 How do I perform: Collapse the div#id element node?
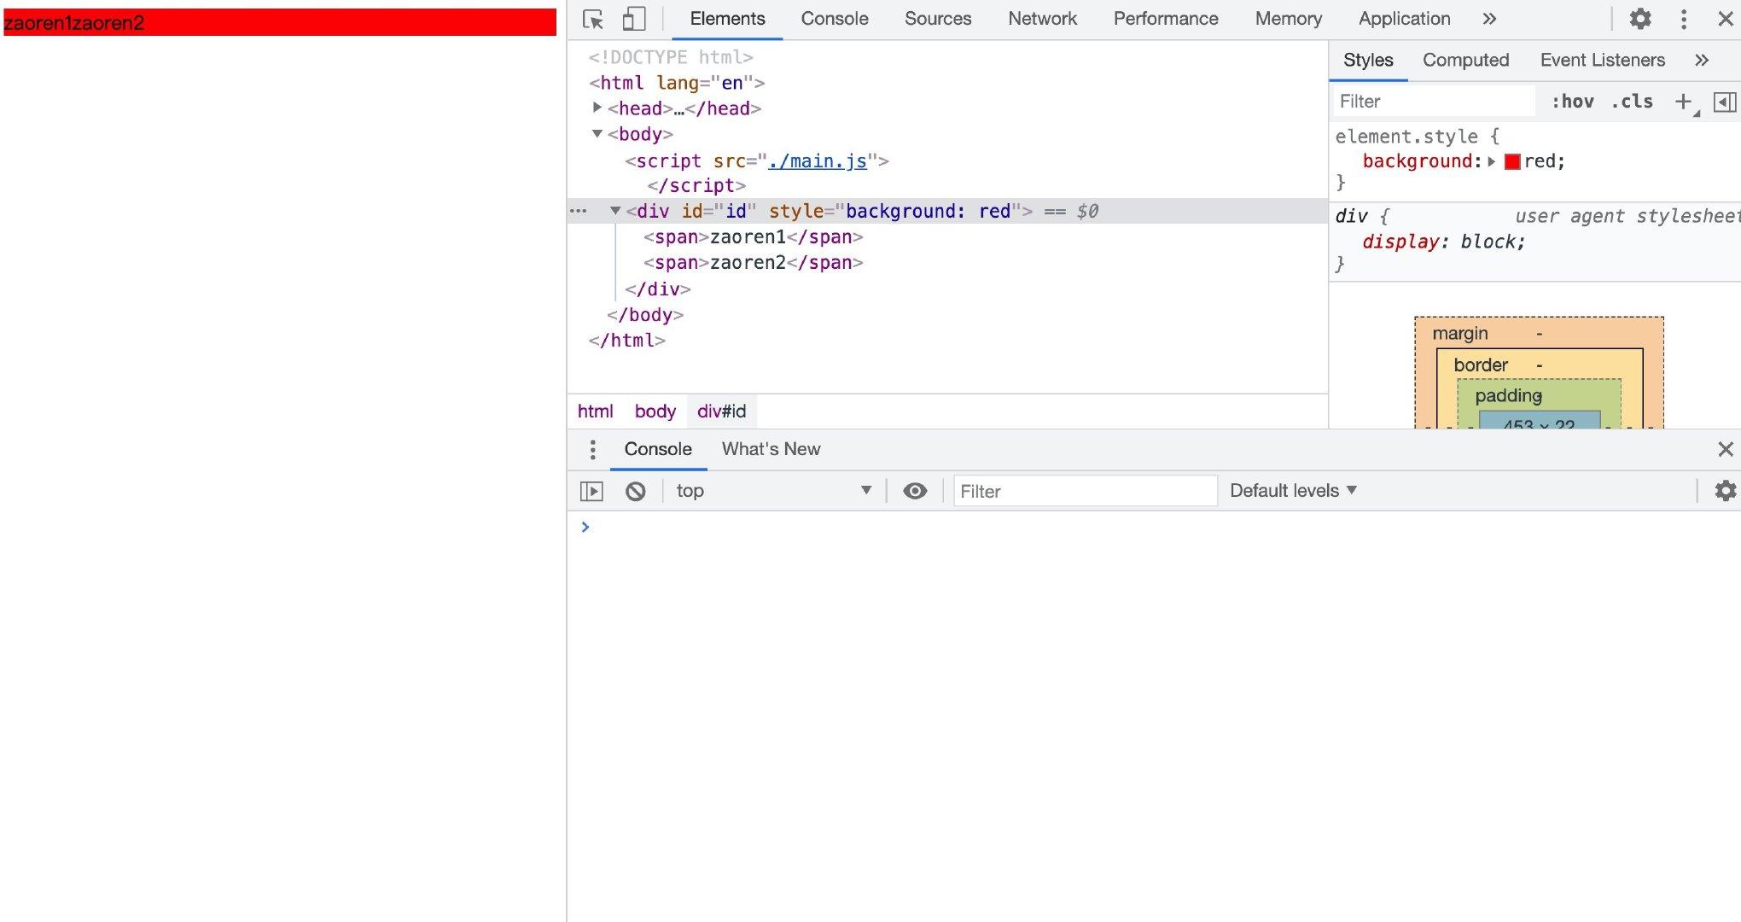tap(614, 210)
